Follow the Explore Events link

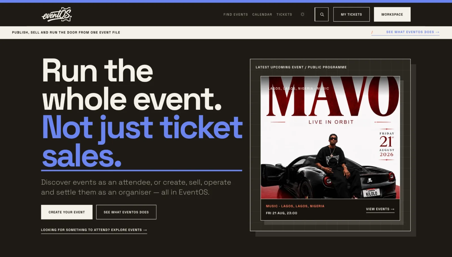[x=94, y=230]
